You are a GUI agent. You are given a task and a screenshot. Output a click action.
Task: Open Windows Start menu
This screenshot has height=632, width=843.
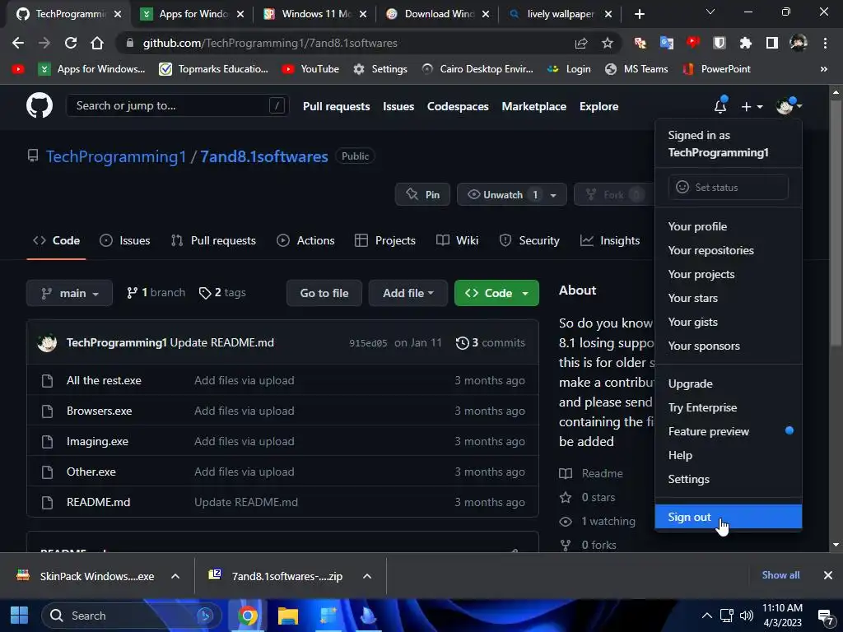(20, 616)
